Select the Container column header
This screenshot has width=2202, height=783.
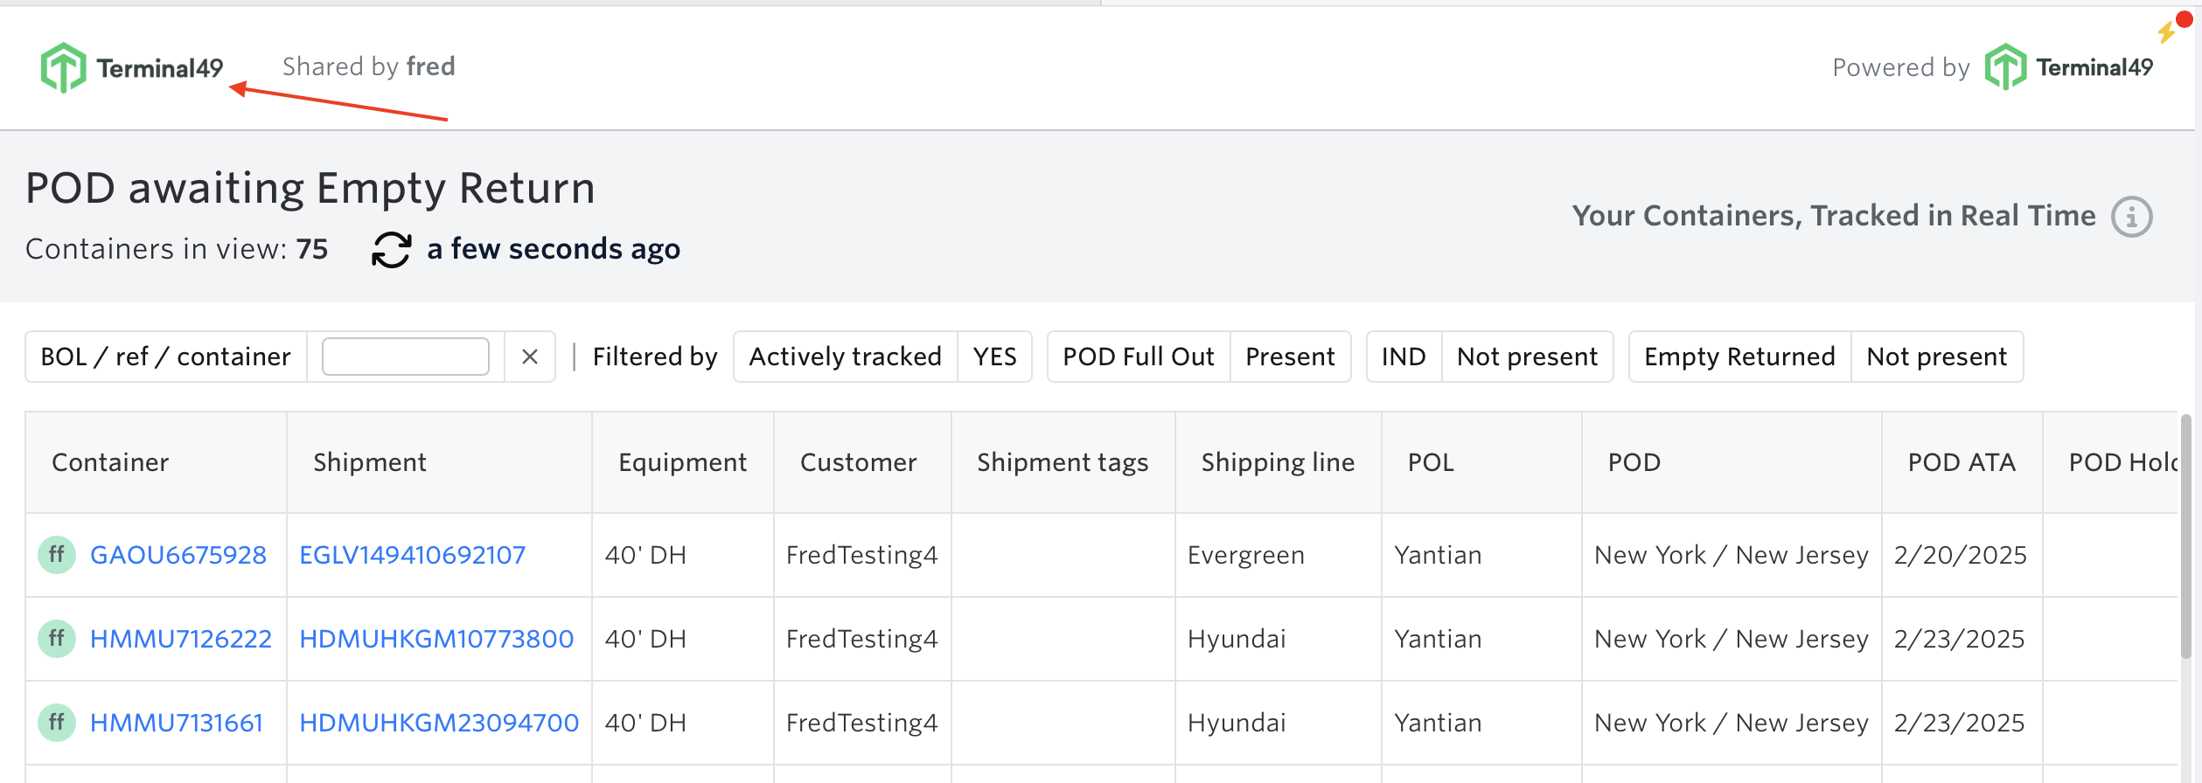pos(110,462)
